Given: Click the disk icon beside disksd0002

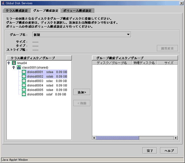Looking at the screenshot, I should 24,77.
